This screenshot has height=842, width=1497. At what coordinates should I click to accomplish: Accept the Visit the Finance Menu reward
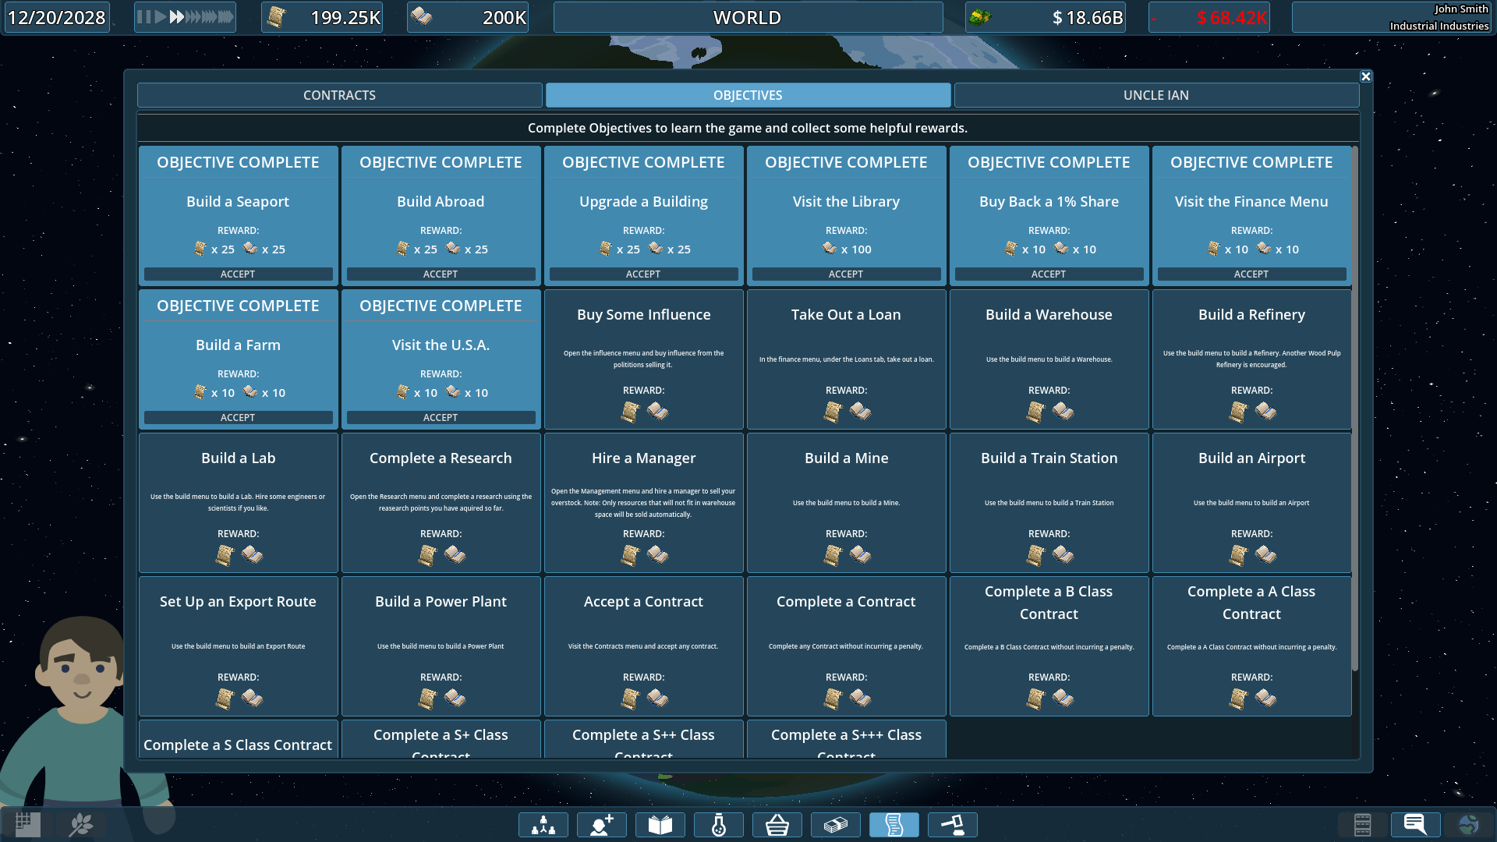[1251, 274]
